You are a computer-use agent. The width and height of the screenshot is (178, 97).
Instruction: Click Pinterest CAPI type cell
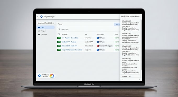(x=89, y=46)
